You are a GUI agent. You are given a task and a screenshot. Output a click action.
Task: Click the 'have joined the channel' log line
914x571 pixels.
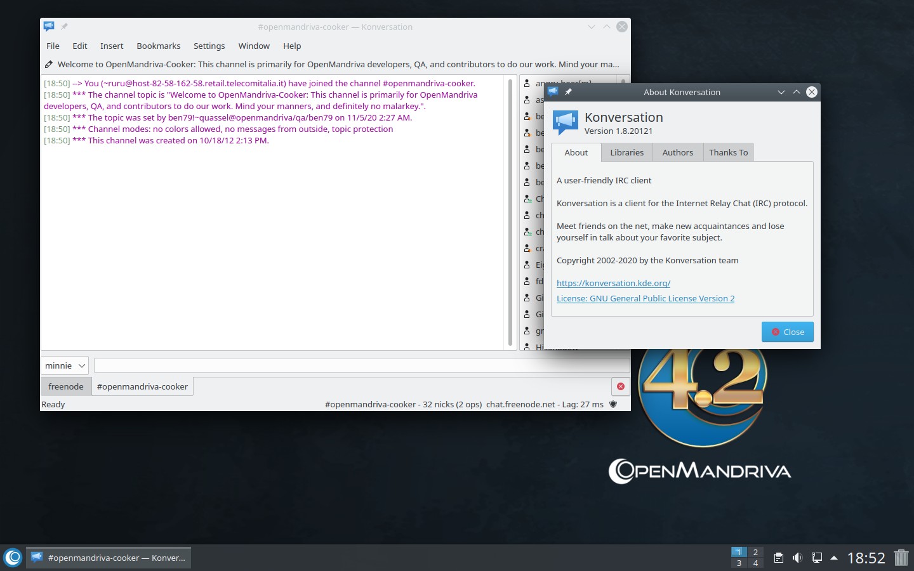click(259, 83)
